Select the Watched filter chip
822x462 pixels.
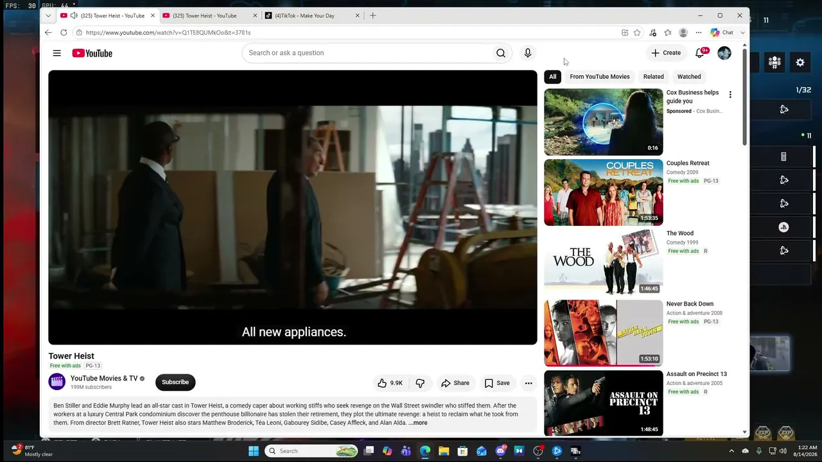tap(689, 76)
